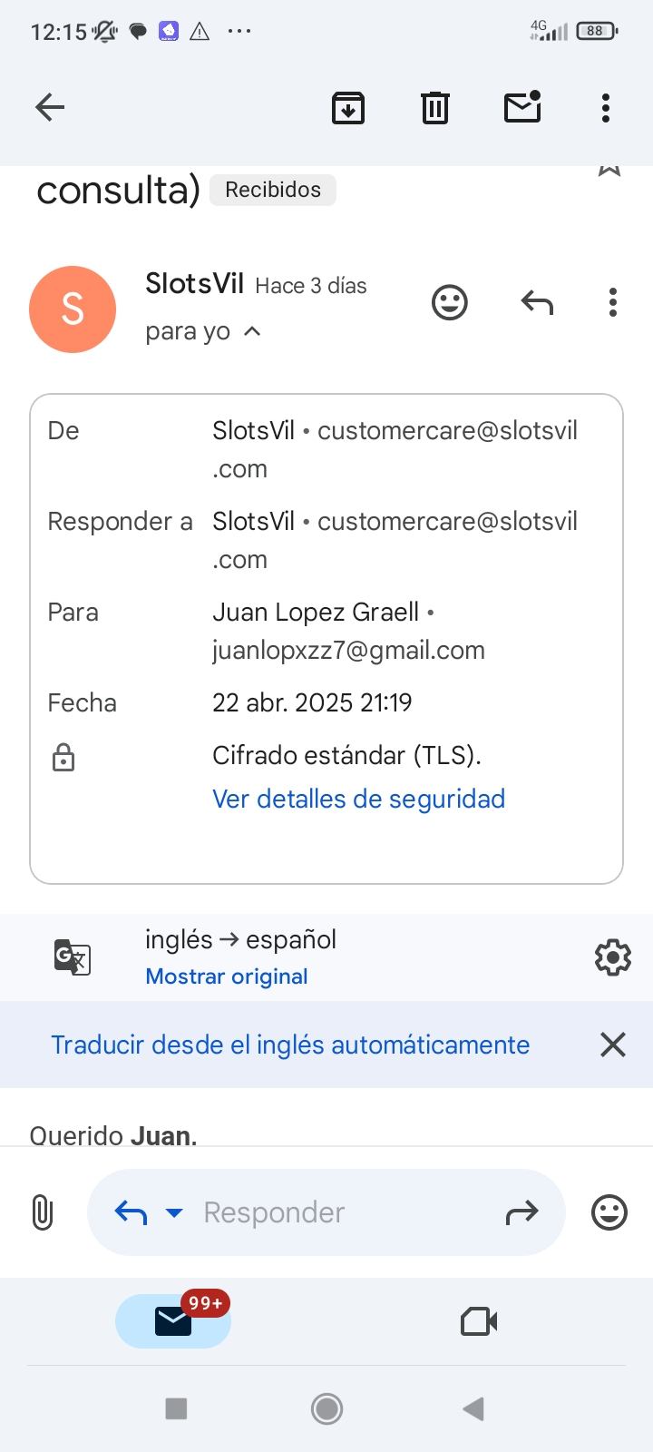Enable "Traducir desde el inglés automáticamente"
Screen dimensions: 653x1452
tap(290, 1045)
